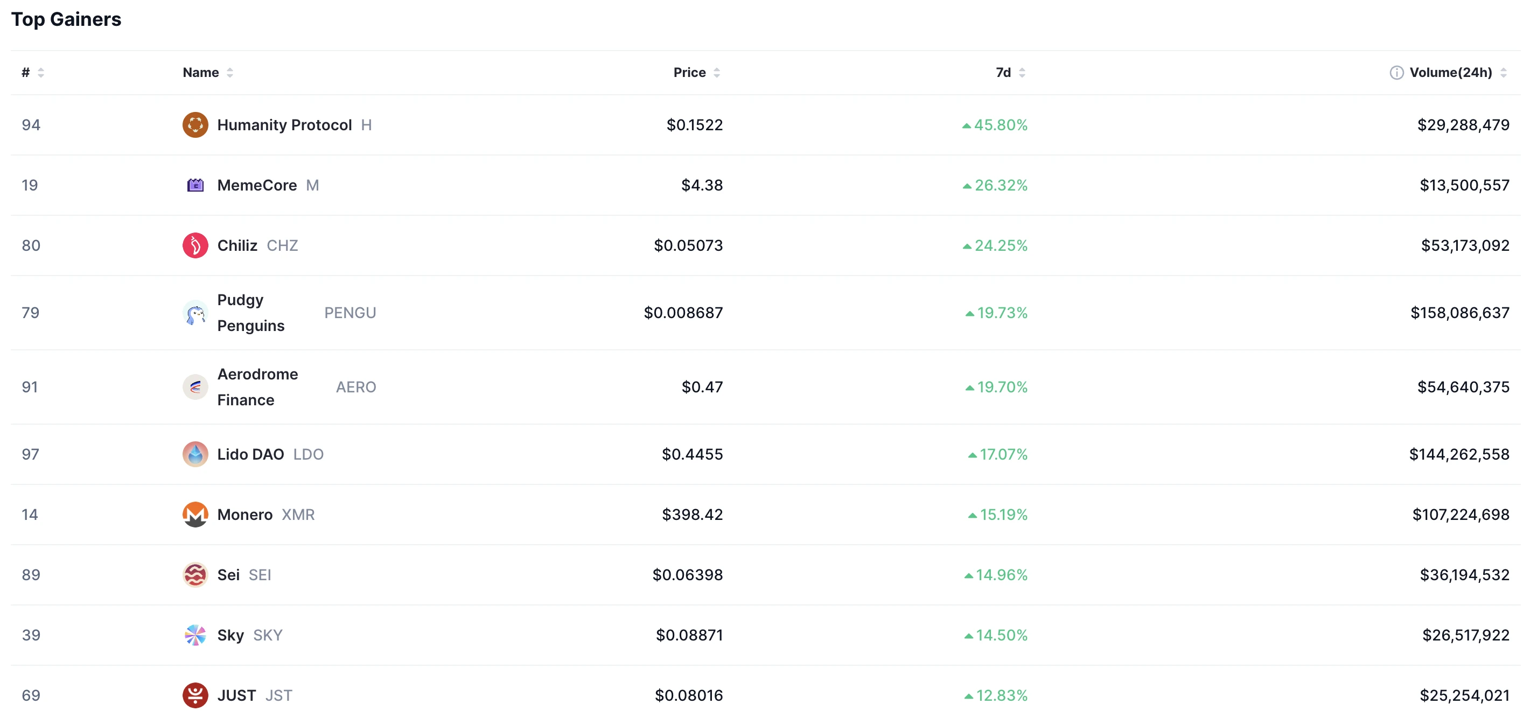1523x718 pixels.
Task: Click the Sky colorful pinwheel icon
Action: 195,635
